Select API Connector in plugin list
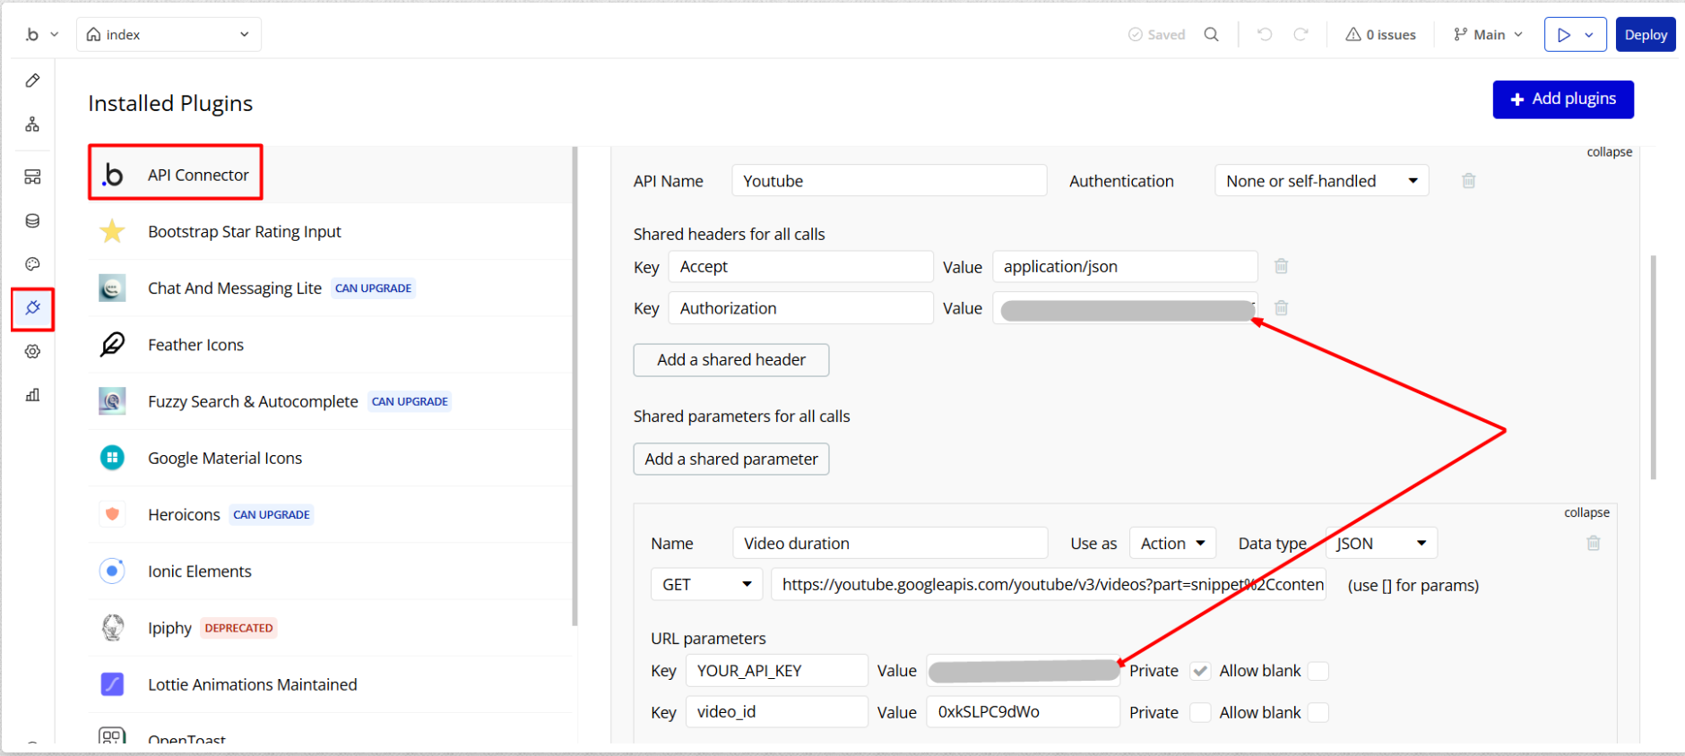 (x=198, y=175)
